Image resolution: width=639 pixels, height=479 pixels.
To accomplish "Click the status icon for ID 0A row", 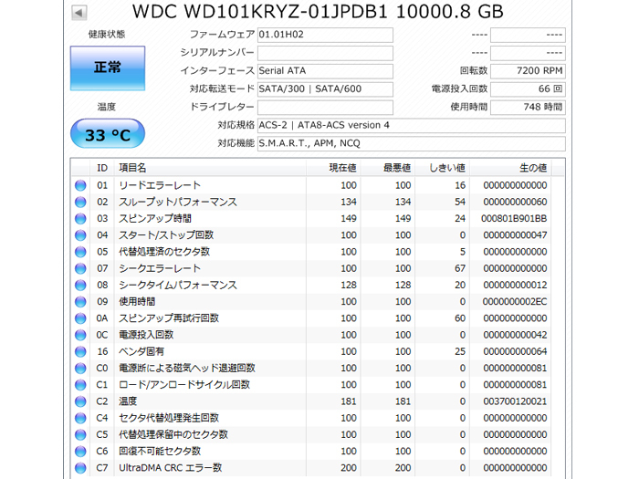I will pyautogui.click(x=80, y=318).
